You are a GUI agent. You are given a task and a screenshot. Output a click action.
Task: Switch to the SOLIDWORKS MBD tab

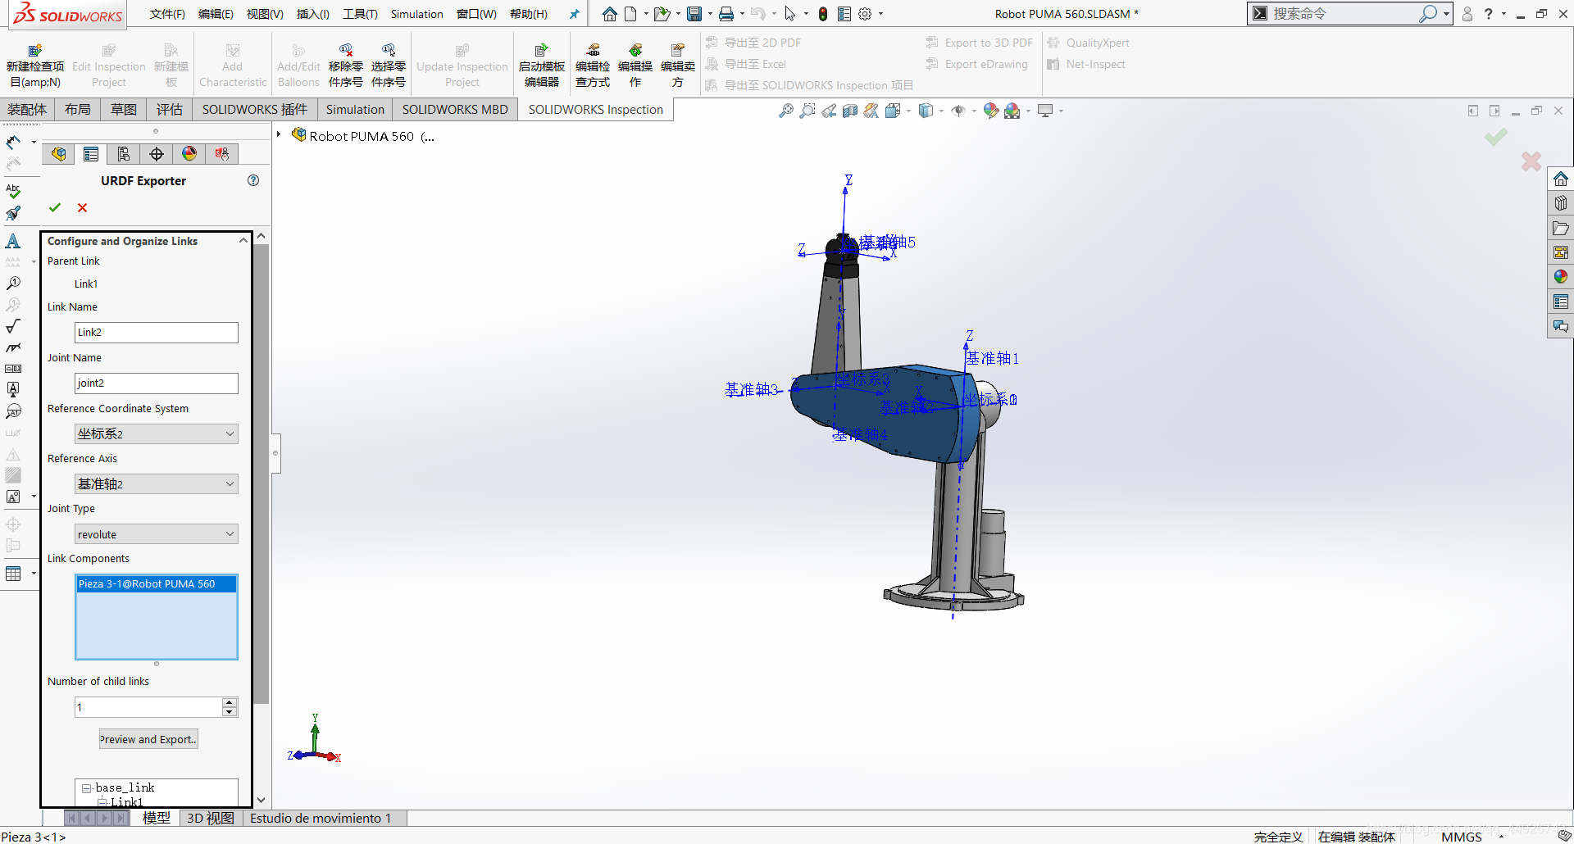(x=455, y=109)
